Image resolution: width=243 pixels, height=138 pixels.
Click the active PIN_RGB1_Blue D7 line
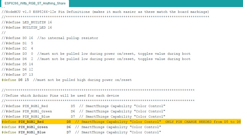point(81,132)
